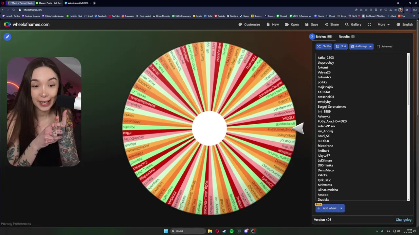Click the entry falcodrone
This screenshot has width=419, height=235.
[x=325, y=146]
